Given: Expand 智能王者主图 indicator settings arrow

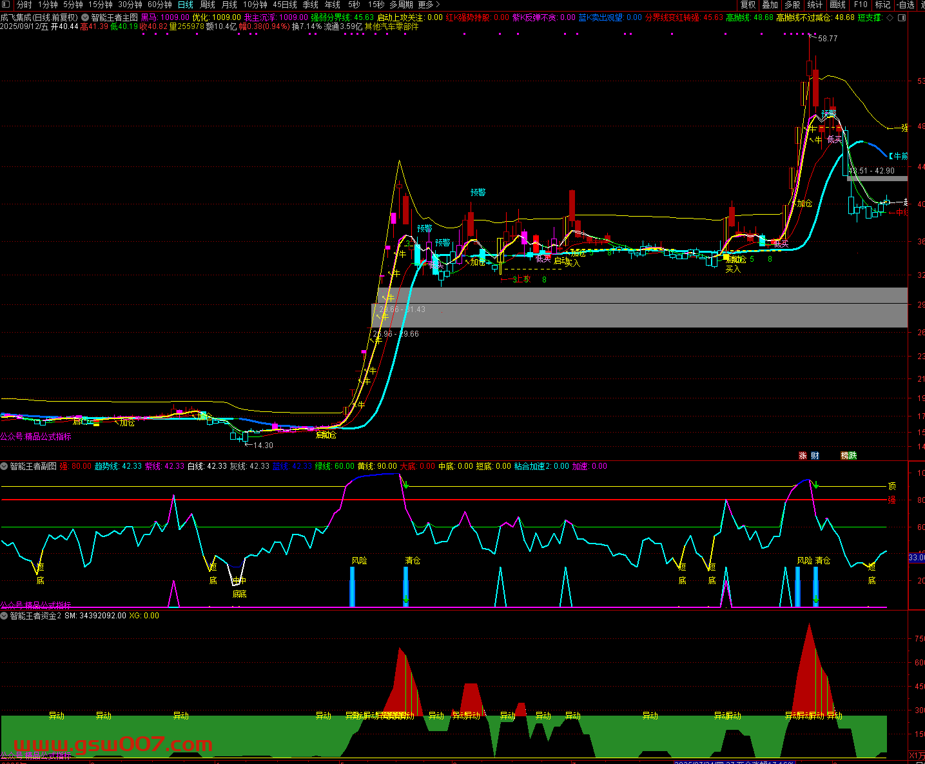Looking at the screenshot, I should 85,18.
